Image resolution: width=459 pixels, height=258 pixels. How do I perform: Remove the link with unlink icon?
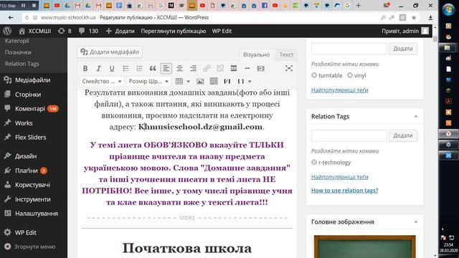pos(220,69)
